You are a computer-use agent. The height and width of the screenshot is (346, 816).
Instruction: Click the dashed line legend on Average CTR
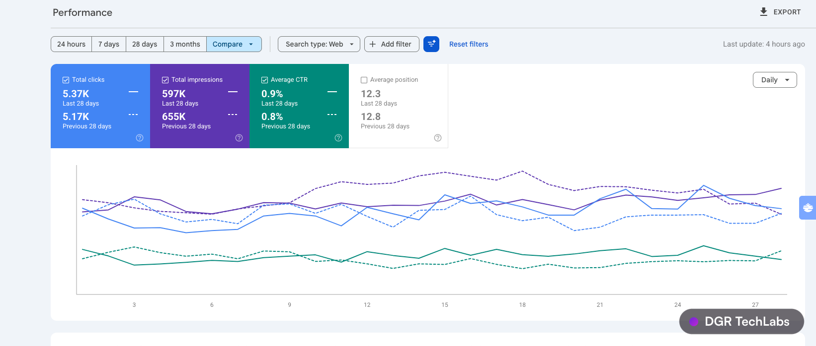coord(332,115)
